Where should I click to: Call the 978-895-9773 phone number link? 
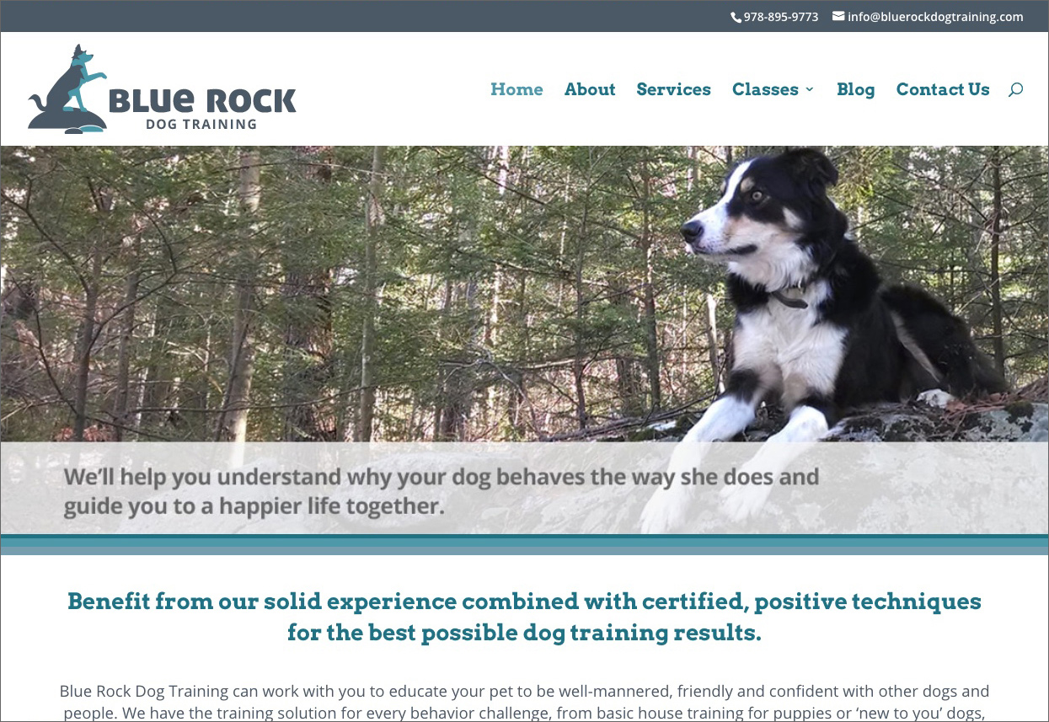pos(780,17)
